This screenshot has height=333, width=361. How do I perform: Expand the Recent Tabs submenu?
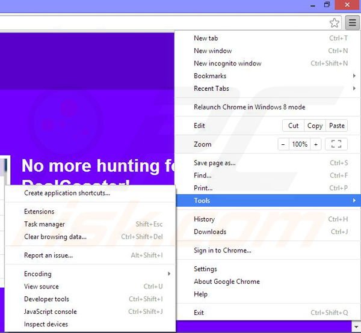(268, 88)
